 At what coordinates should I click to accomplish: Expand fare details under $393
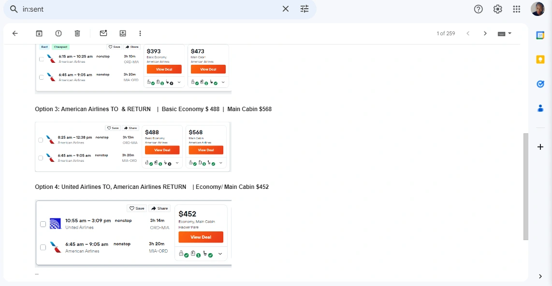click(179, 82)
